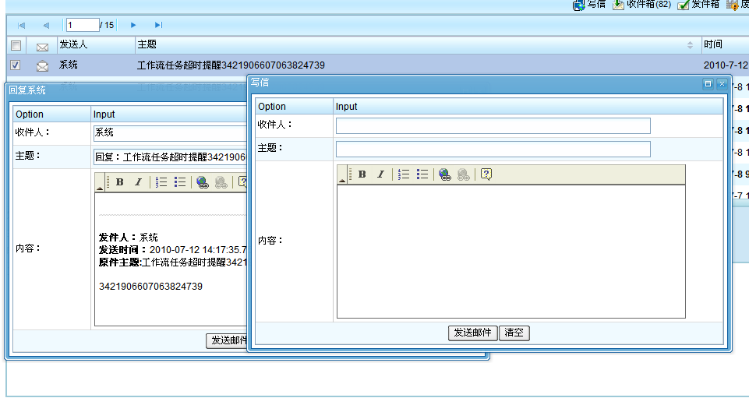Viewport: 749px width, 398px height.
Task: Insert numbered list in reply window editor
Action: tap(161, 182)
